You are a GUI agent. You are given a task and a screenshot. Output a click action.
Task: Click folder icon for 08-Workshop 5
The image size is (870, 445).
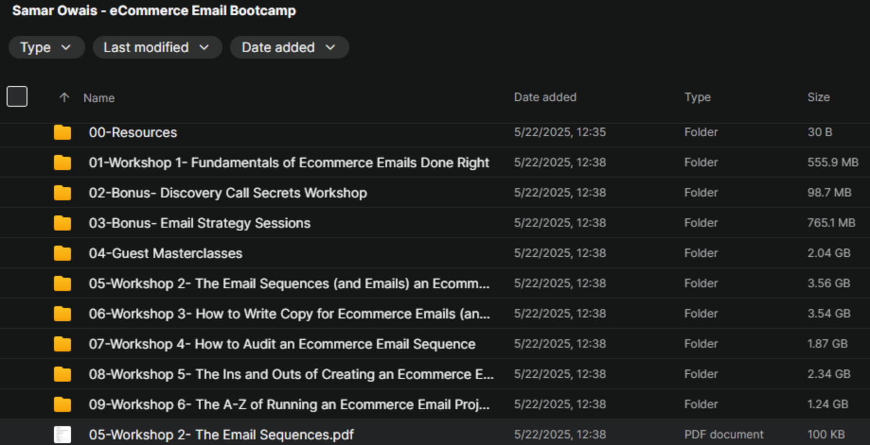point(63,374)
